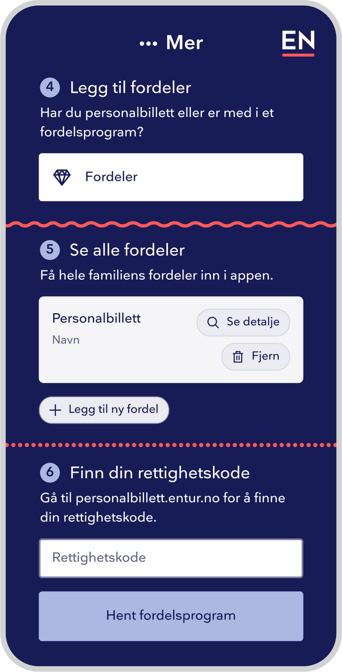Screen dimensions: 342x672
Task: Select the Personalbillett card
Action: coord(105,339)
